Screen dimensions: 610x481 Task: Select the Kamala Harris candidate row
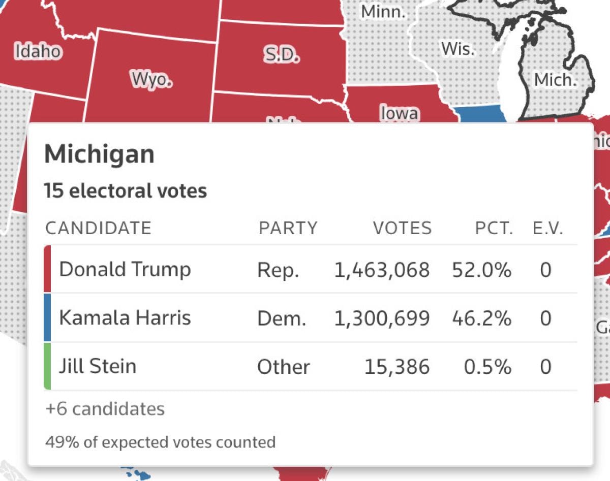tap(310, 318)
